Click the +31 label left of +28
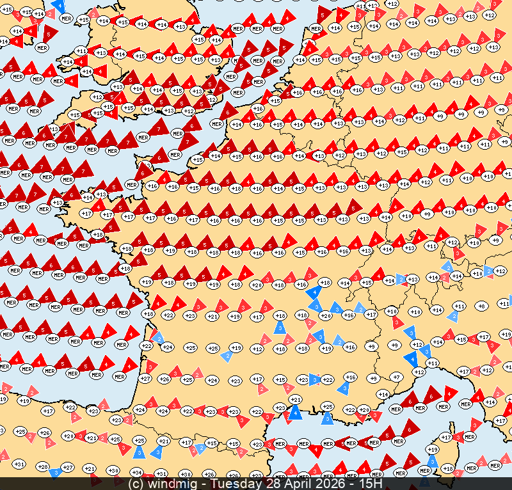This screenshot has width=512, height=490. coord(19,464)
